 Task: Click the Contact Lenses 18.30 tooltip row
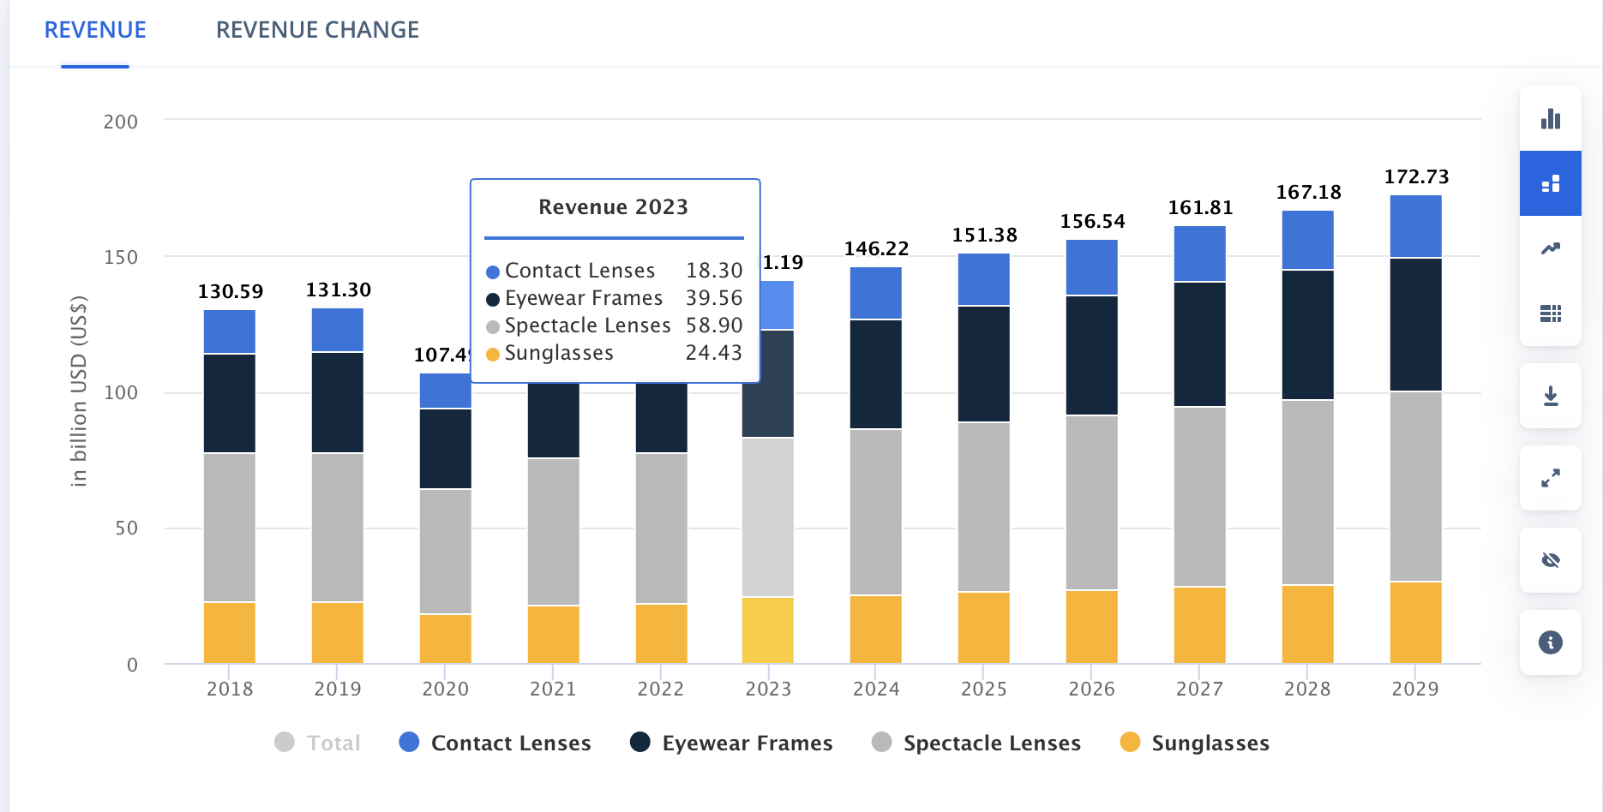[x=614, y=271]
